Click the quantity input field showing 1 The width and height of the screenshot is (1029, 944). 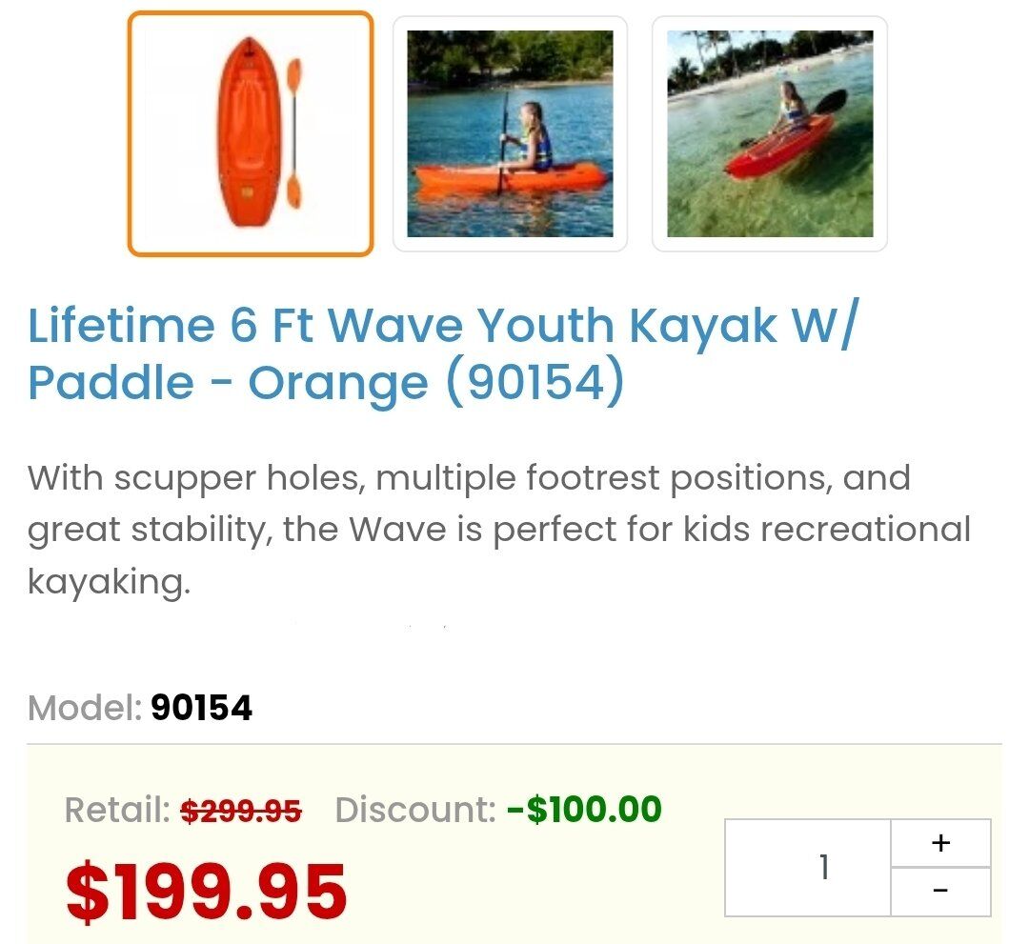tap(808, 868)
